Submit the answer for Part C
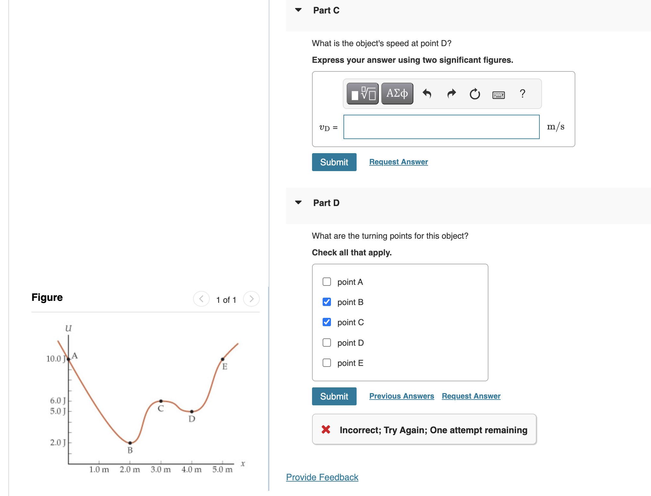The height and width of the screenshot is (496, 651). point(334,162)
